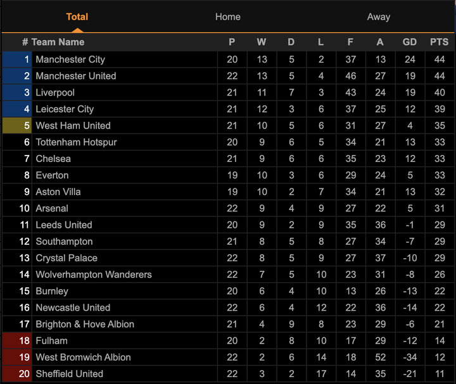Select the Total tab
Screen dimensions: 456x384
pos(77,17)
